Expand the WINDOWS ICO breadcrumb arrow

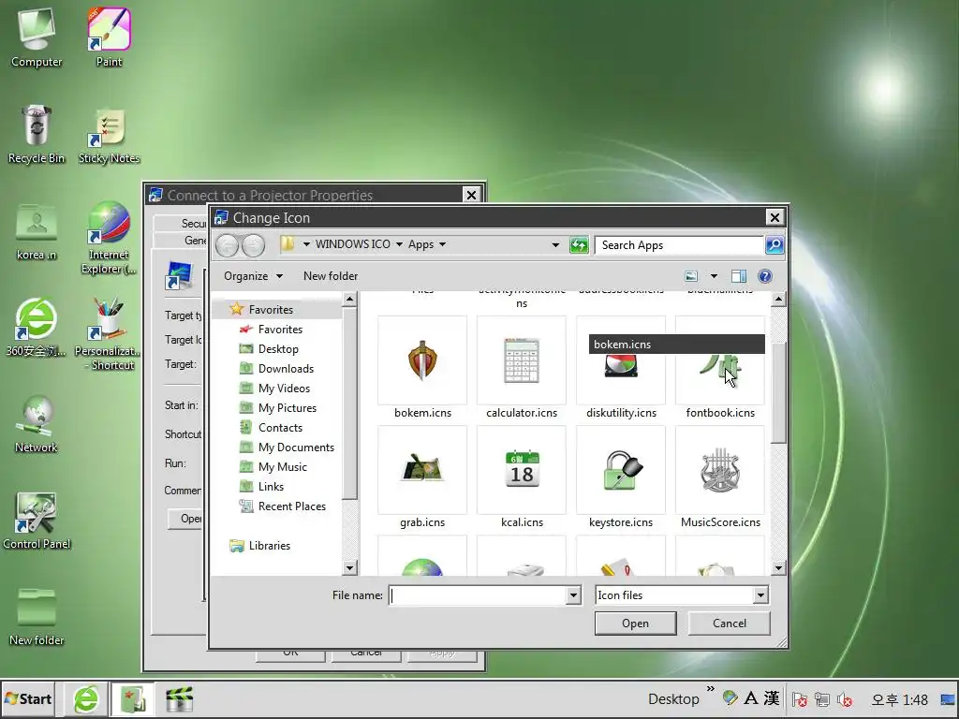point(399,244)
